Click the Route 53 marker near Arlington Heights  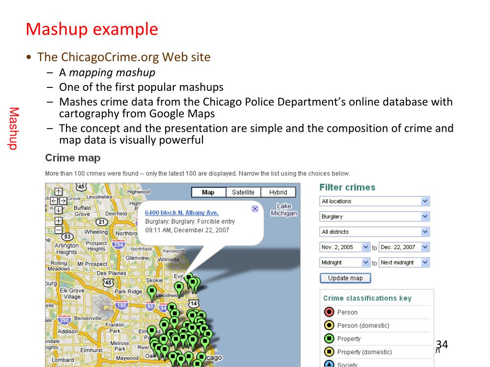(67, 237)
